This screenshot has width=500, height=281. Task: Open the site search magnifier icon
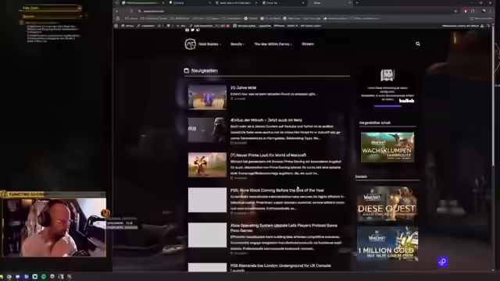[x=418, y=44]
